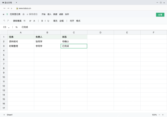Viewport: 167px width, 117px height.
Task: Open the 插入 menu
Action: click(49, 14)
